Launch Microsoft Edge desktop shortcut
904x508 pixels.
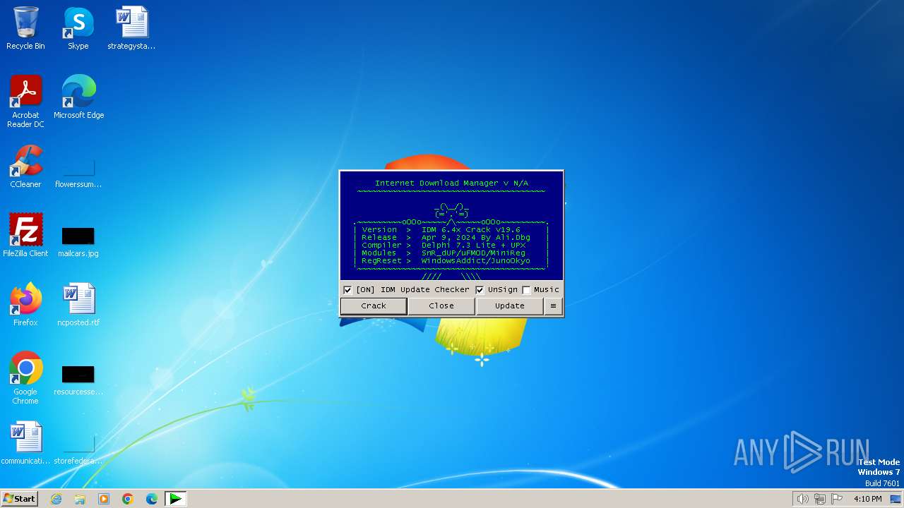coord(78,97)
